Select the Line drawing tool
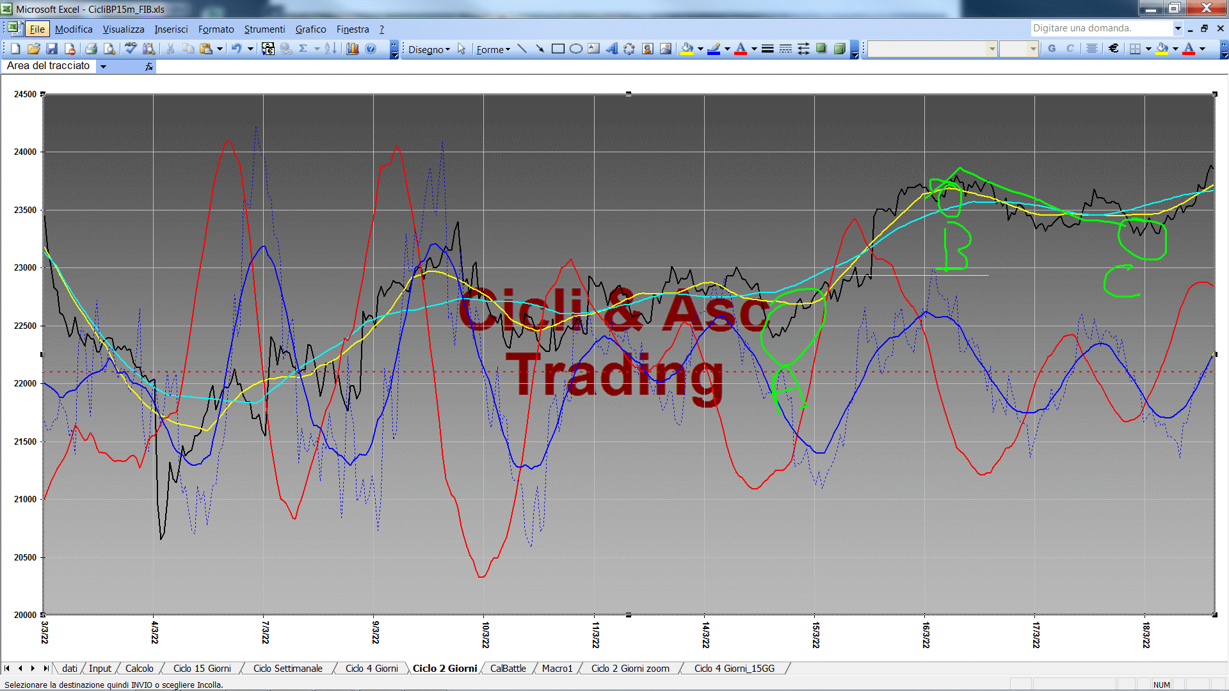The height and width of the screenshot is (691, 1229). pyautogui.click(x=522, y=49)
